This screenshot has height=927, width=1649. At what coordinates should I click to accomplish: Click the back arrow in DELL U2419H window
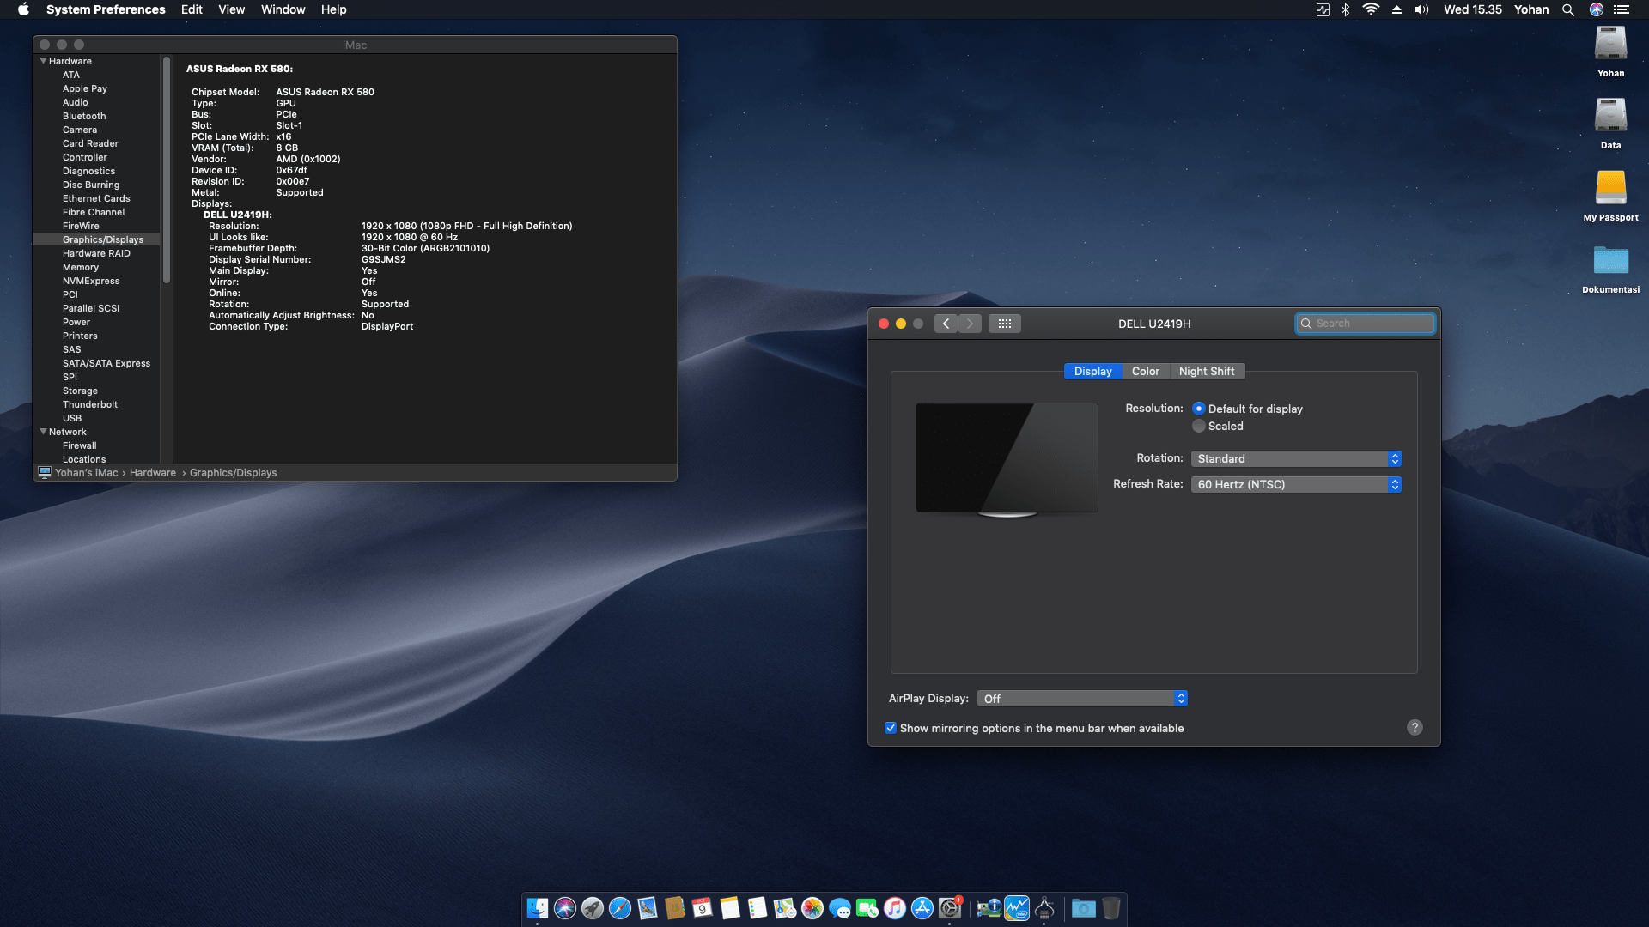pos(946,324)
